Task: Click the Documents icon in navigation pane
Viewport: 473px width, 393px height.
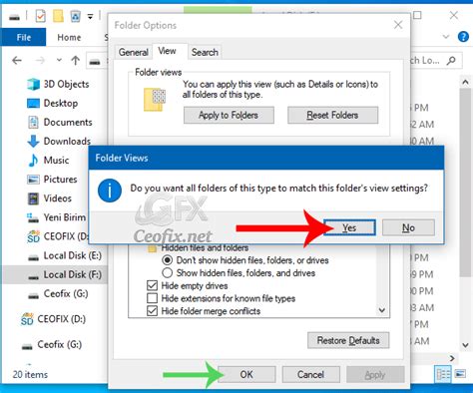Action: tap(33, 122)
